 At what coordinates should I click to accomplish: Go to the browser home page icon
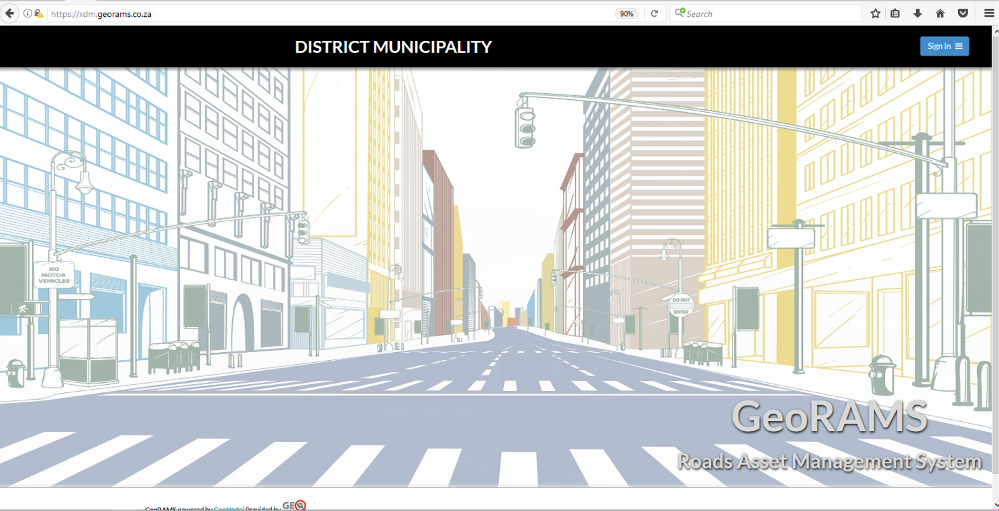(940, 13)
